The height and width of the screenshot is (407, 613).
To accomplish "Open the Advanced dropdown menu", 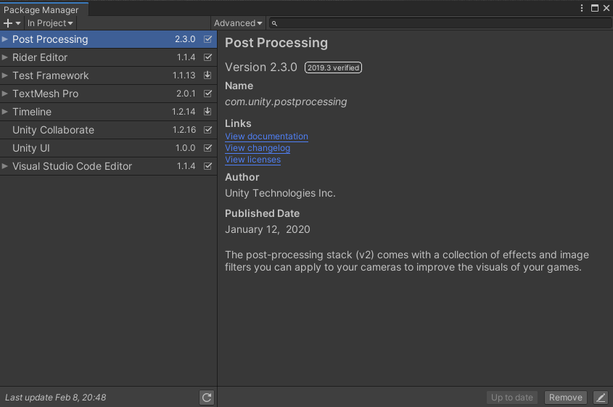I will 238,23.
